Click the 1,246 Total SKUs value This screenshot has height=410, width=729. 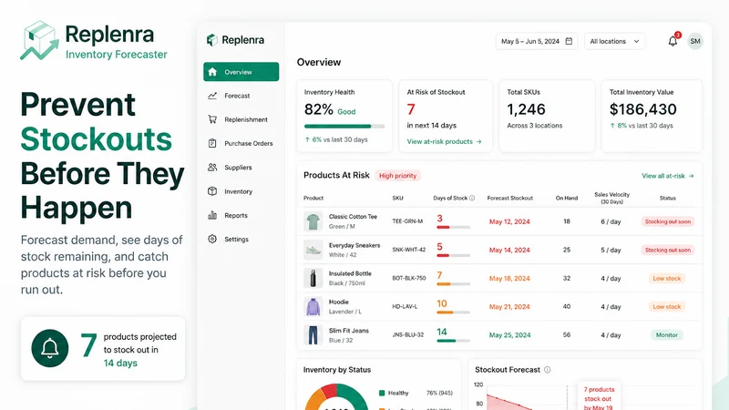(x=526, y=109)
